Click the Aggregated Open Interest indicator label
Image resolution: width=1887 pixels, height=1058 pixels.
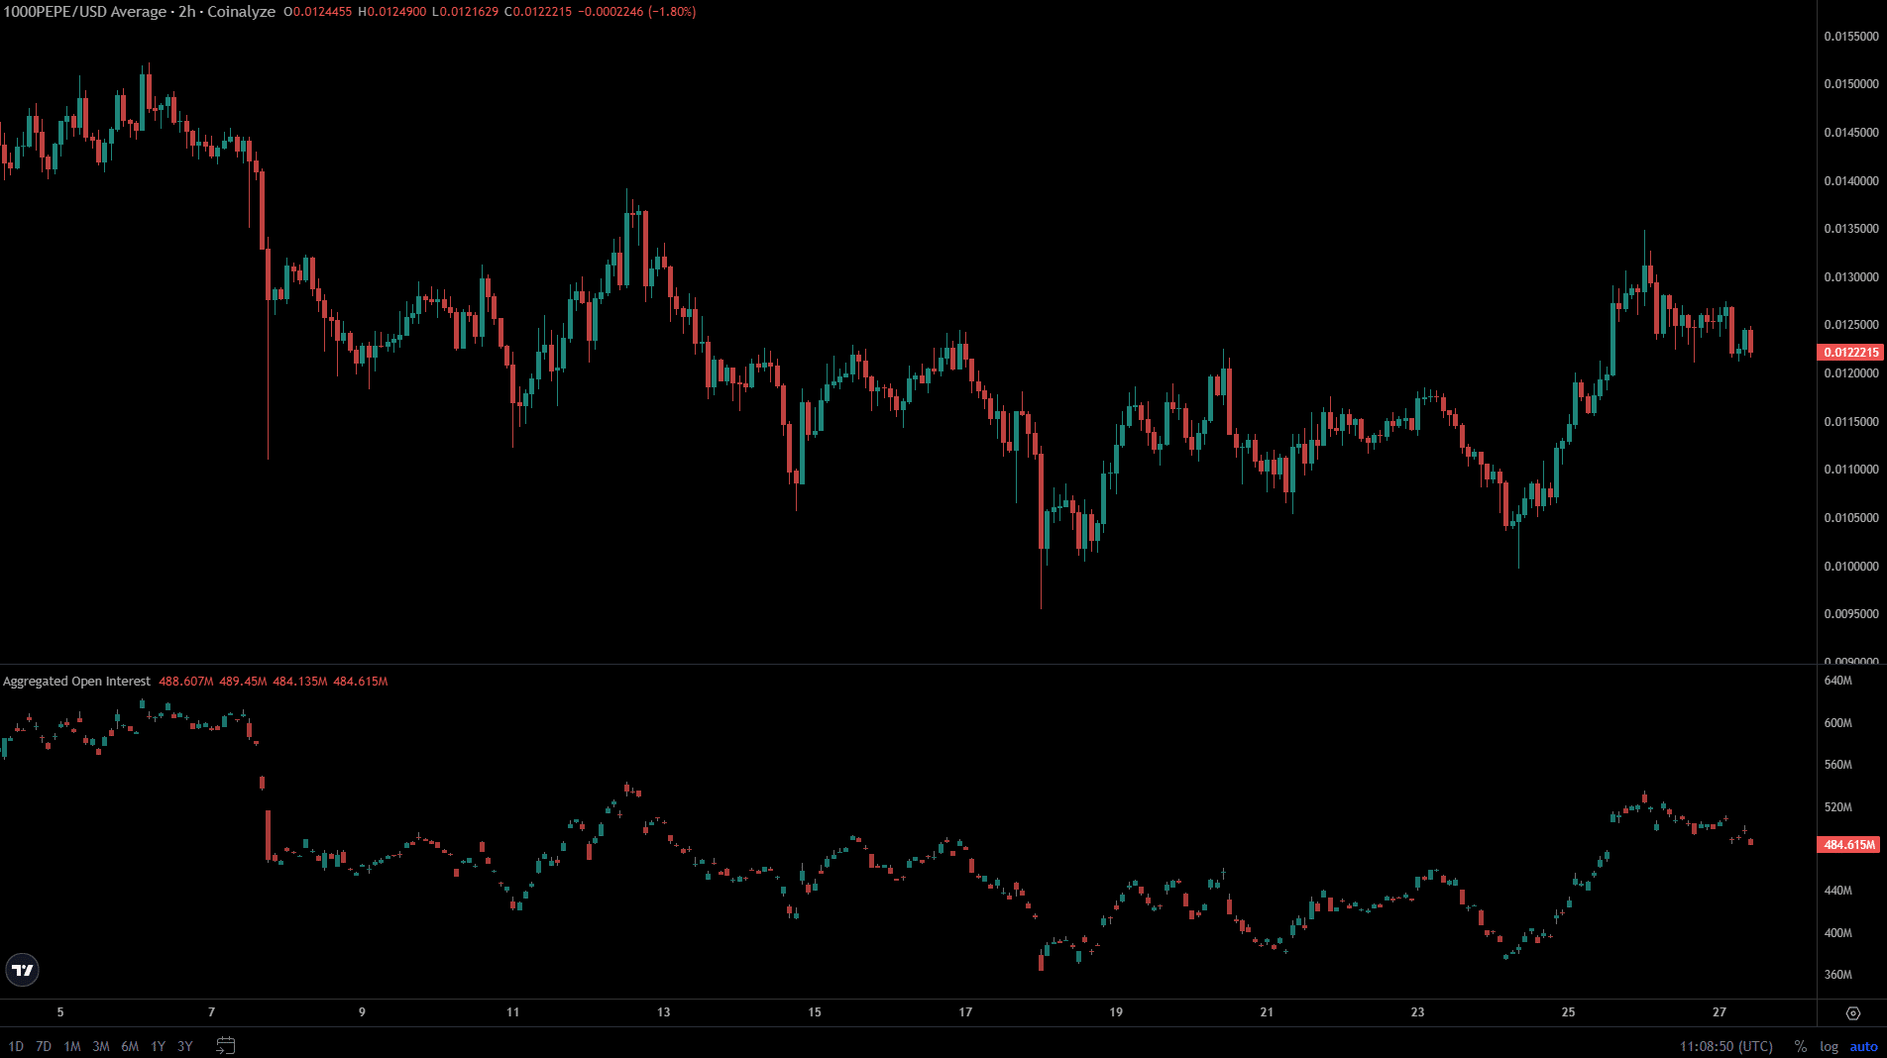(76, 682)
